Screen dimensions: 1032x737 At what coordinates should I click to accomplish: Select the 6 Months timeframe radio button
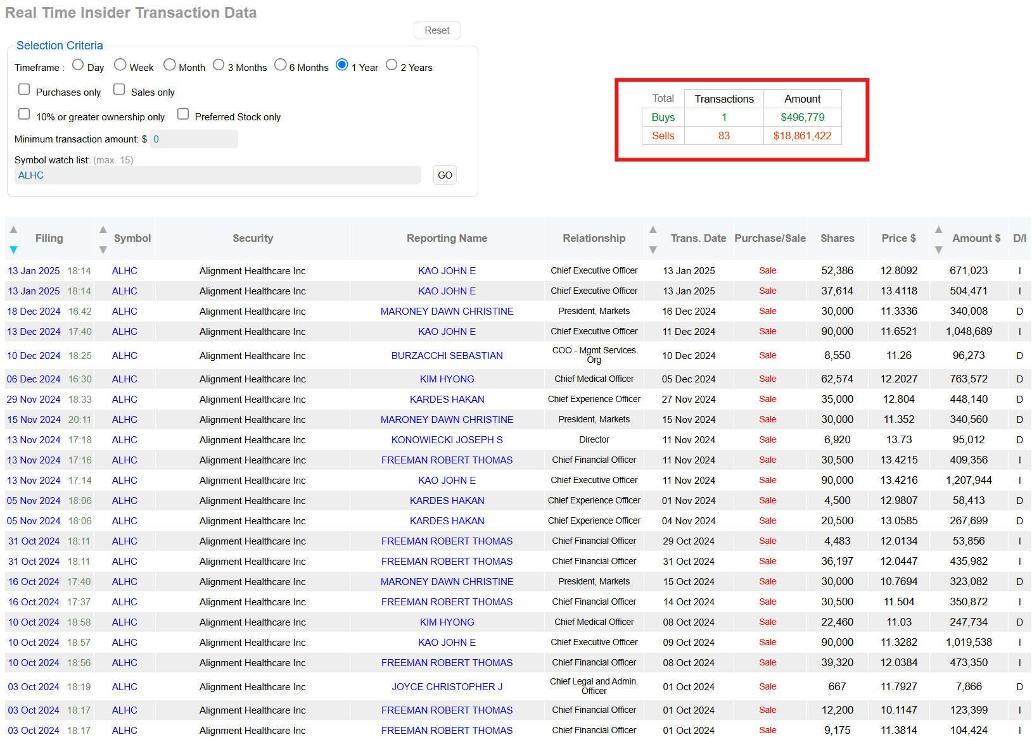[280, 65]
